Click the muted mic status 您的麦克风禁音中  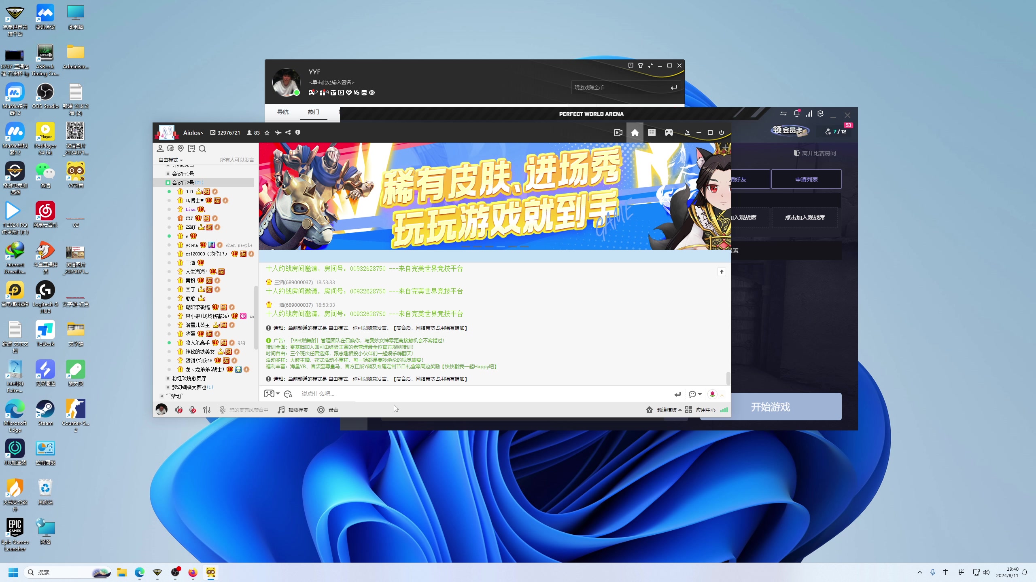tap(244, 410)
